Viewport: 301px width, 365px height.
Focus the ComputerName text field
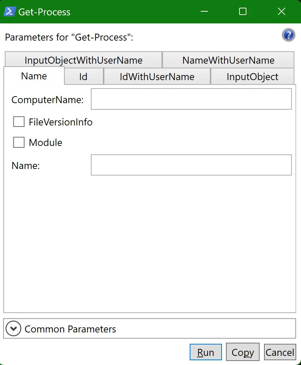point(191,99)
